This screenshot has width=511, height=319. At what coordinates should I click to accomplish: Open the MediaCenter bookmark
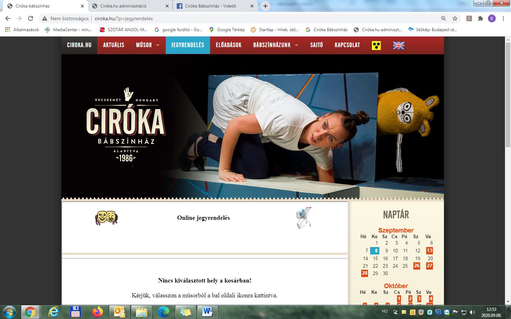pos(68,30)
